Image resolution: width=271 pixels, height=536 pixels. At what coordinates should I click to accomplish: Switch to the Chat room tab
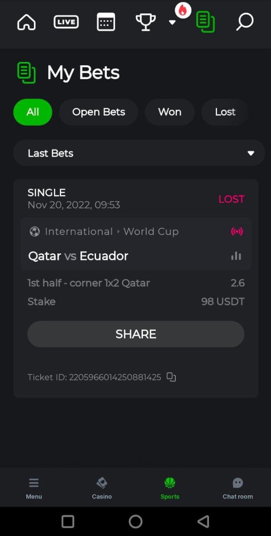click(x=238, y=488)
